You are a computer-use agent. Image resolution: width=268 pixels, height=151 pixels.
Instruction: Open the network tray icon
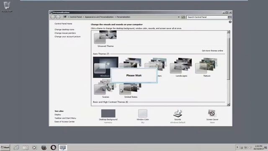coord(246,148)
